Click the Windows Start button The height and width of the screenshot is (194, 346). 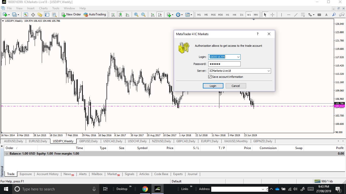(x=6, y=189)
